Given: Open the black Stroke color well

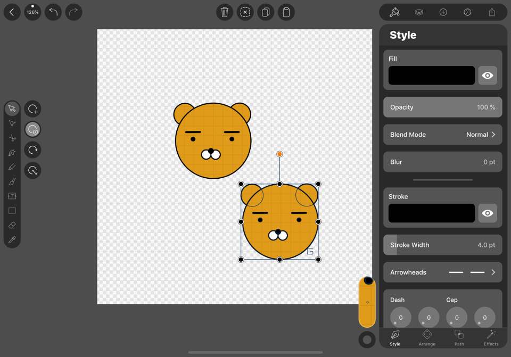Looking at the screenshot, I should click(432, 213).
